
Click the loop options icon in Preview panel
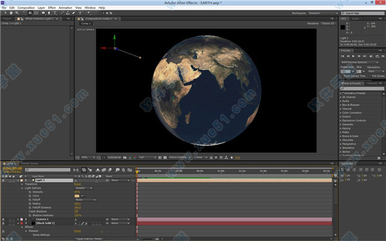pos(377,57)
